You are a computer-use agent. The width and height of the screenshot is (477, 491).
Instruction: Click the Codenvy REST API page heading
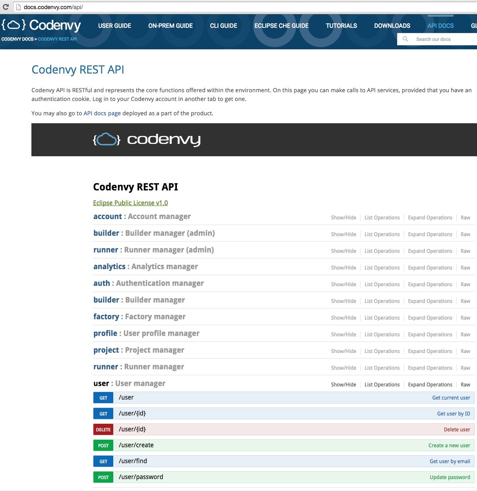tap(78, 70)
